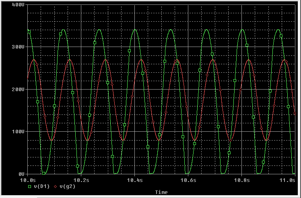Viewport: 301px width, 198px height.
Task: Click the rightmost red diamond marker on v(g2) trace
Action: pos(295,113)
